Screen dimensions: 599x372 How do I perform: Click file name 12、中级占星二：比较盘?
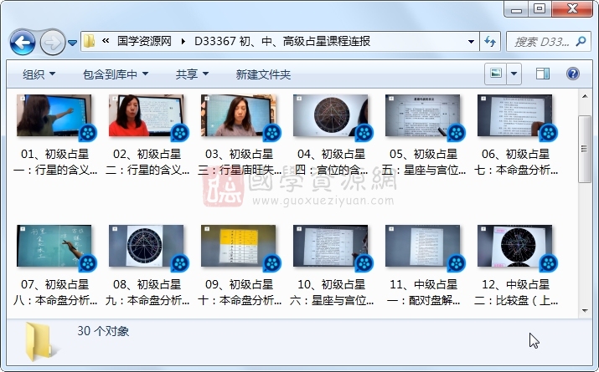point(515,293)
